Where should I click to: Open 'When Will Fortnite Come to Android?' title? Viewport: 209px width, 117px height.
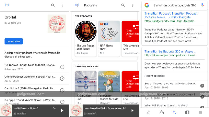coord(166,106)
